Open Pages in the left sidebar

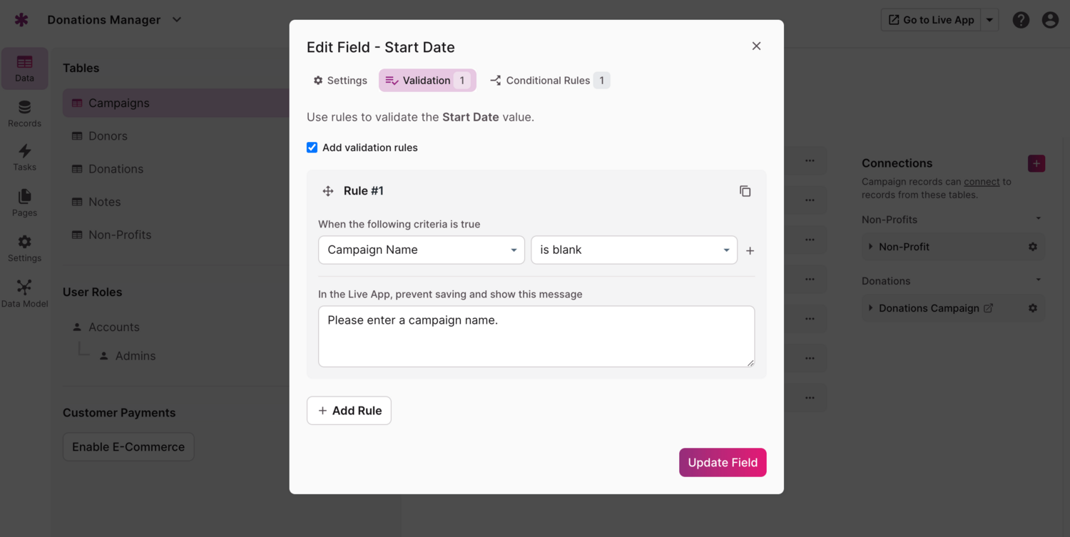pyautogui.click(x=24, y=203)
